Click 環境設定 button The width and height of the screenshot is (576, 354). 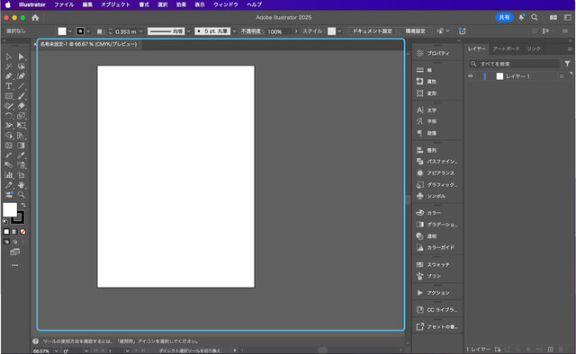(x=416, y=31)
